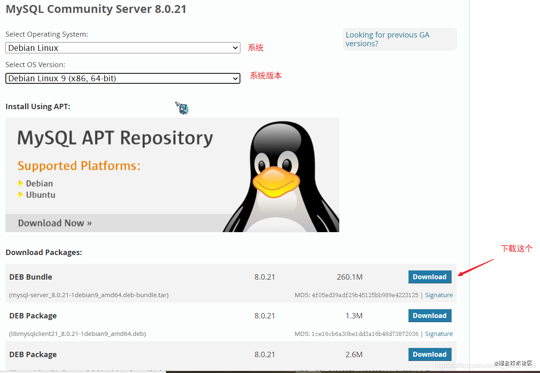This screenshot has height=373, width=540.
Task: Click 'Debian' in Supported Platforms list
Action: [x=39, y=183]
